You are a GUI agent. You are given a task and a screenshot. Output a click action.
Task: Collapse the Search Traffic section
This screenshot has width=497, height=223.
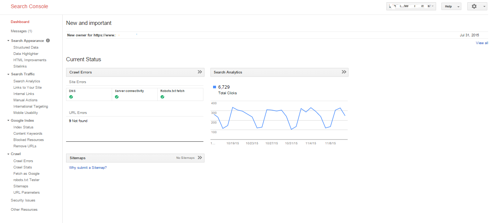click(8, 74)
